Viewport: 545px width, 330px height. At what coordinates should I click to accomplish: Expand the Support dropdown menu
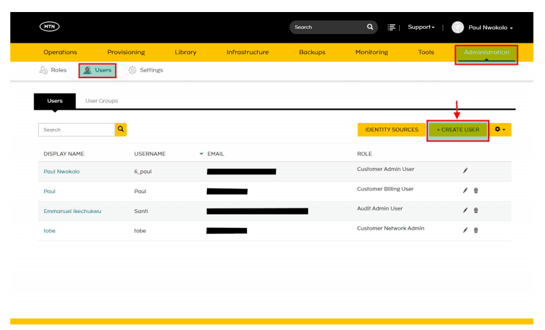point(421,27)
